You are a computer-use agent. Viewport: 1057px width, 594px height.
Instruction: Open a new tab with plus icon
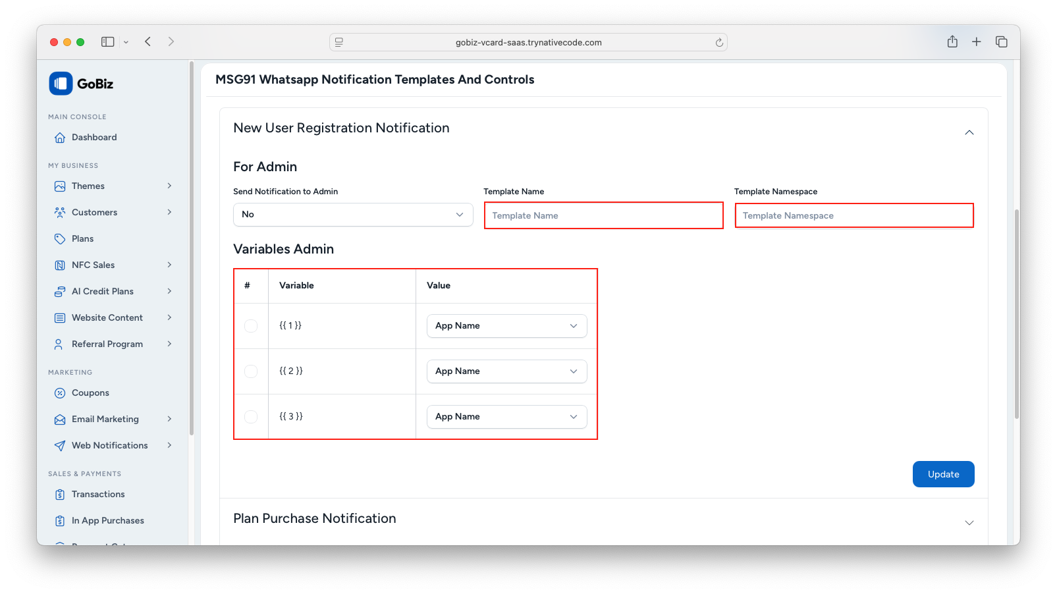click(977, 41)
